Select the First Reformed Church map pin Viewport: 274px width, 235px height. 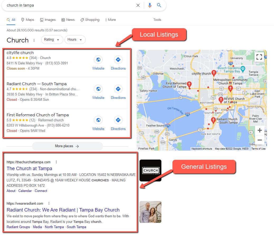(189, 84)
